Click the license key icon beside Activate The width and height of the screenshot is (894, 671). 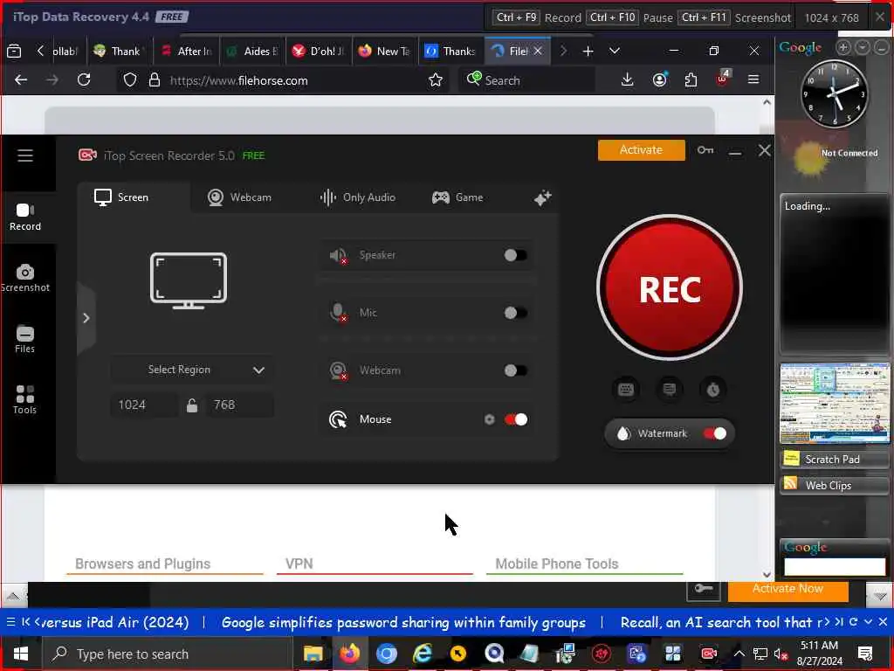pyautogui.click(x=705, y=150)
